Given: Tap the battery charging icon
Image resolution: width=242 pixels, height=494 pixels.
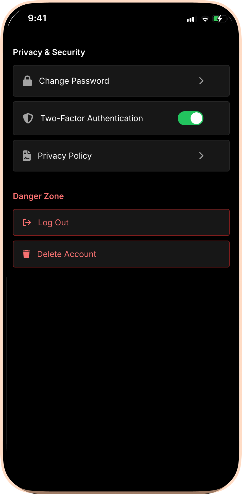Looking at the screenshot, I should coord(219,19).
